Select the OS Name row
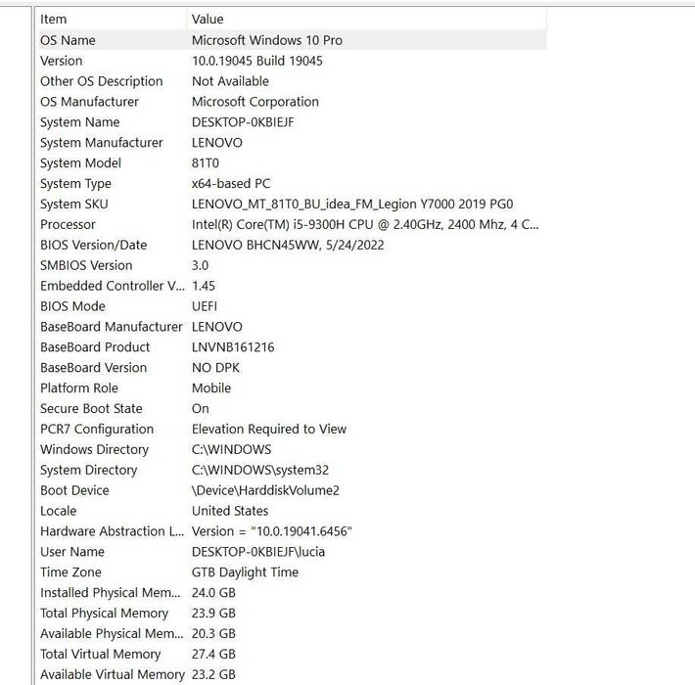Screen dimensions: 695x685 (x=291, y=40)
